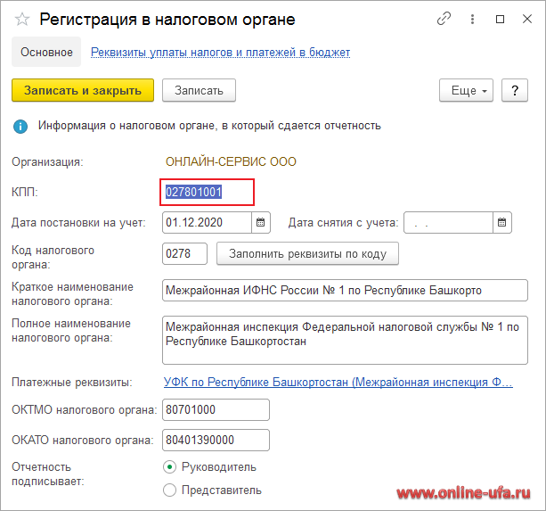Click the Записать button

point(199,90)
